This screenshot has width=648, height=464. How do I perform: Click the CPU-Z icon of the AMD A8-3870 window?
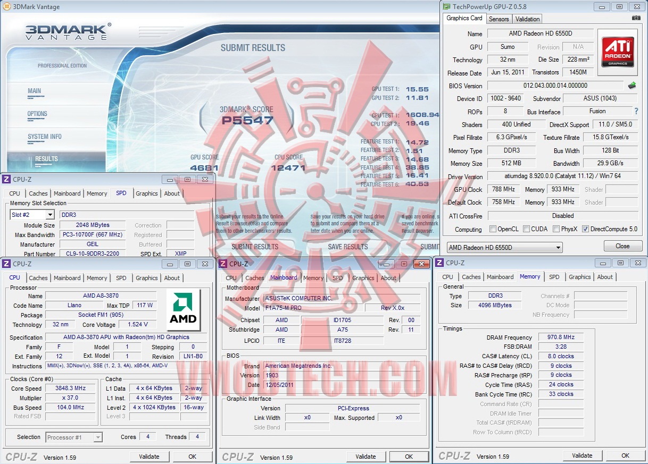[6, 264]
